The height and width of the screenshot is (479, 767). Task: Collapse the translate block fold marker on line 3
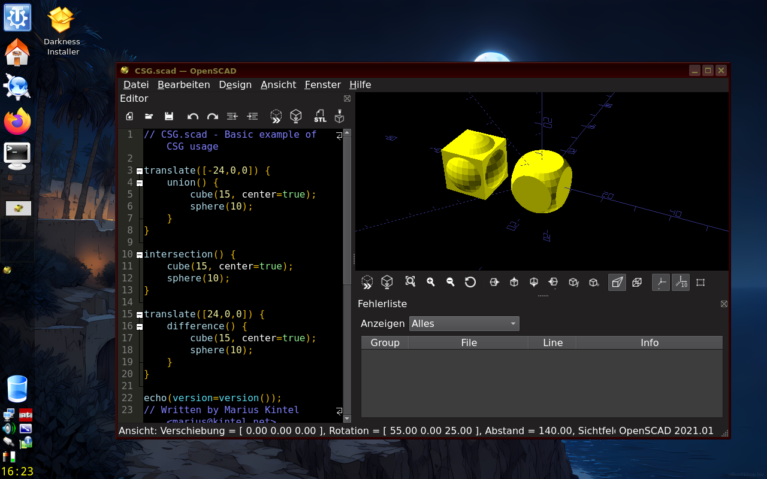[x=140, y=171]
